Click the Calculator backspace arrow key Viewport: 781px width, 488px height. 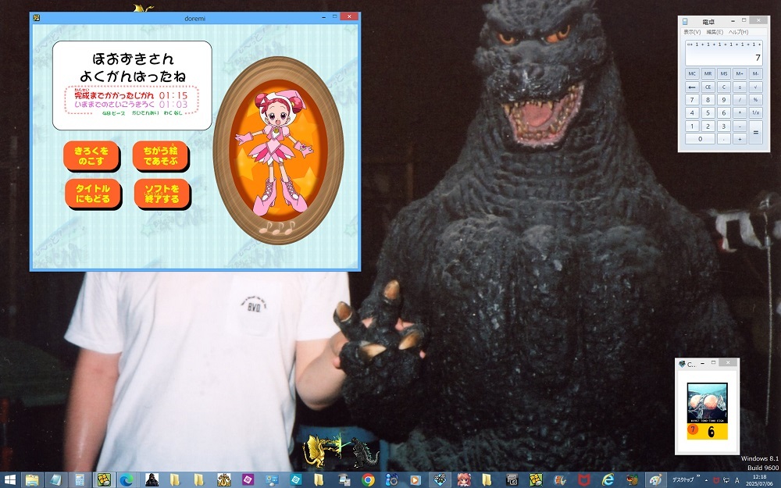click(x=692, y=87)
